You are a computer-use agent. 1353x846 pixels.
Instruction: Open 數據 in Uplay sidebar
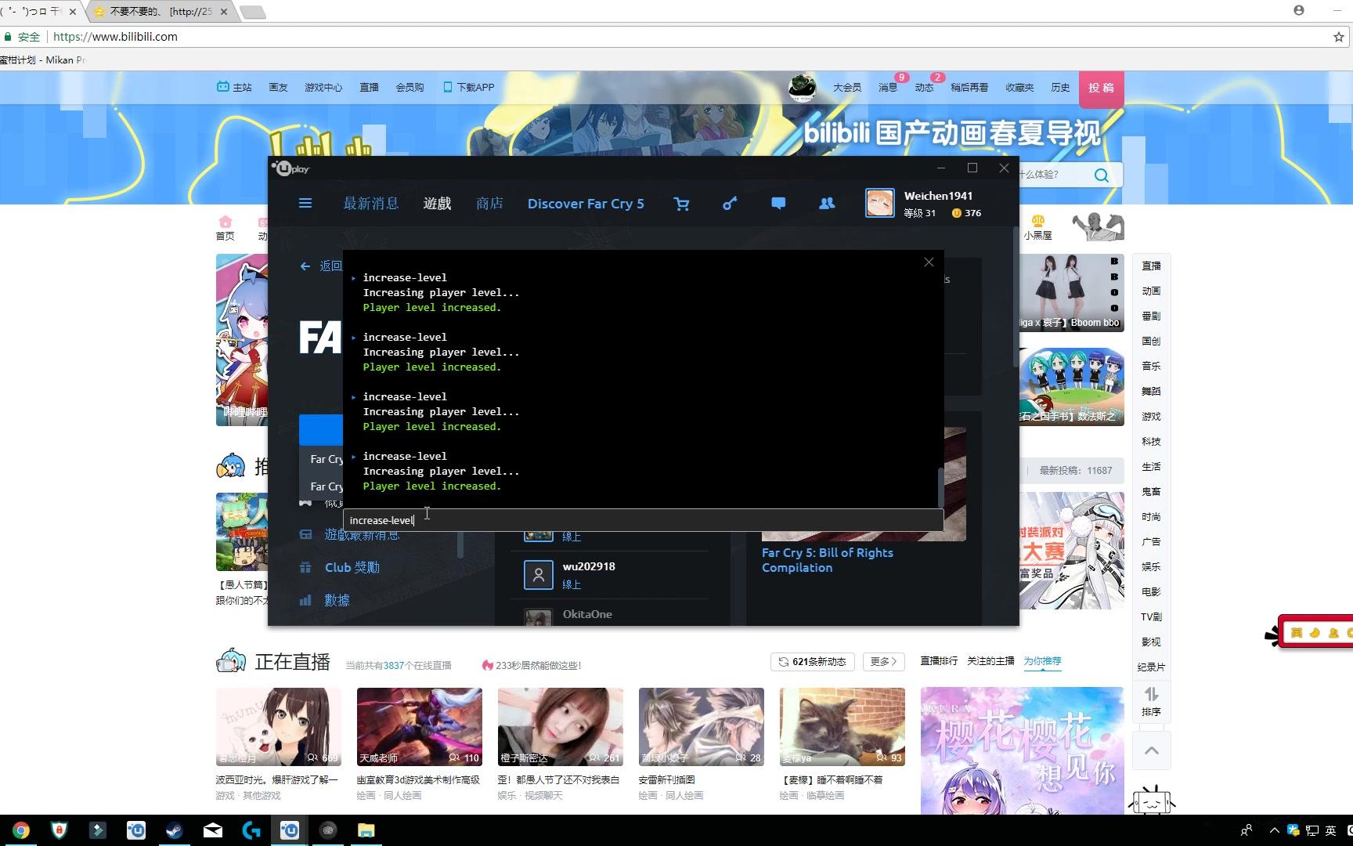click(x=337, y=600)
